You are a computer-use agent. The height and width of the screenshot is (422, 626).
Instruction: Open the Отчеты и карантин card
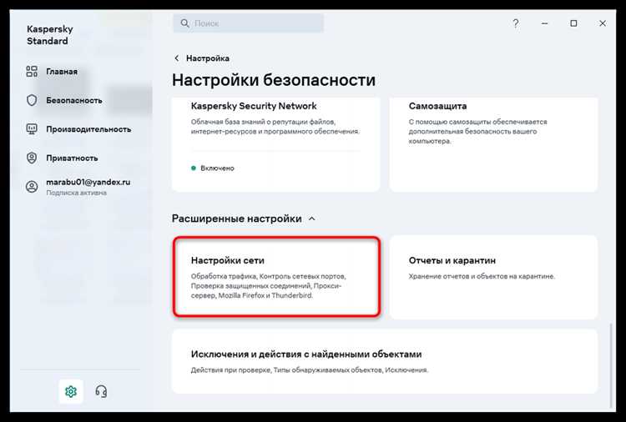coord(493,277)
